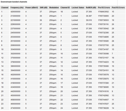This screenshot has height=111, width=126.
Task: Select frequency value 253000000
Action: click(15, 37)
